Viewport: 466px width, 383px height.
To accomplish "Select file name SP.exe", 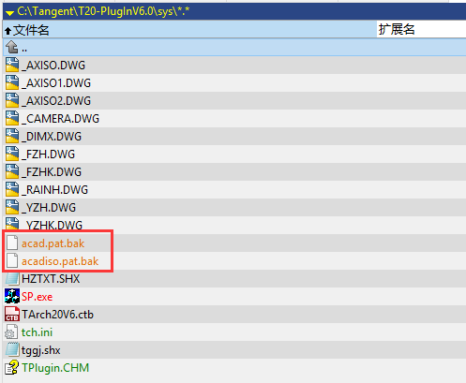I will pos(37,297).
